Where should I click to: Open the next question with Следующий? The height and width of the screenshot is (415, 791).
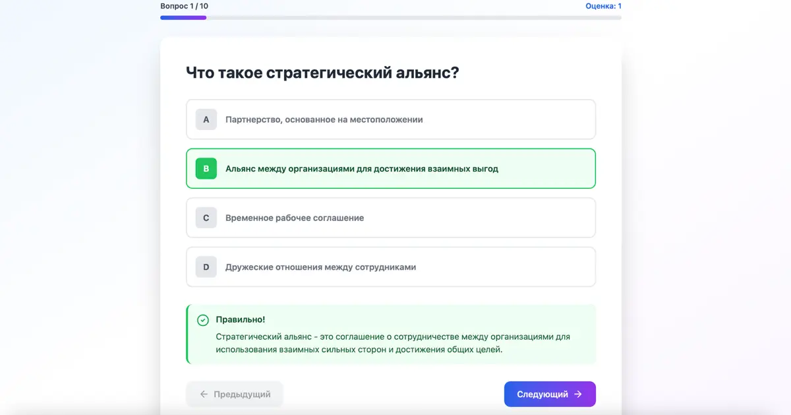pyautogui.click(x=549, y=394)
